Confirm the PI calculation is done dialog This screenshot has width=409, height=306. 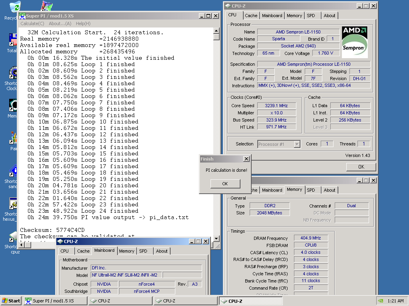click(x=225, y=184)
